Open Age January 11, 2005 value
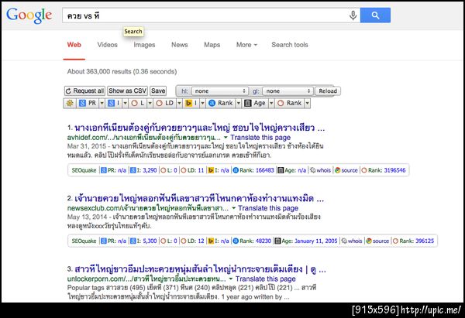The height and width of the screenshot is (318, 465). 316,241
